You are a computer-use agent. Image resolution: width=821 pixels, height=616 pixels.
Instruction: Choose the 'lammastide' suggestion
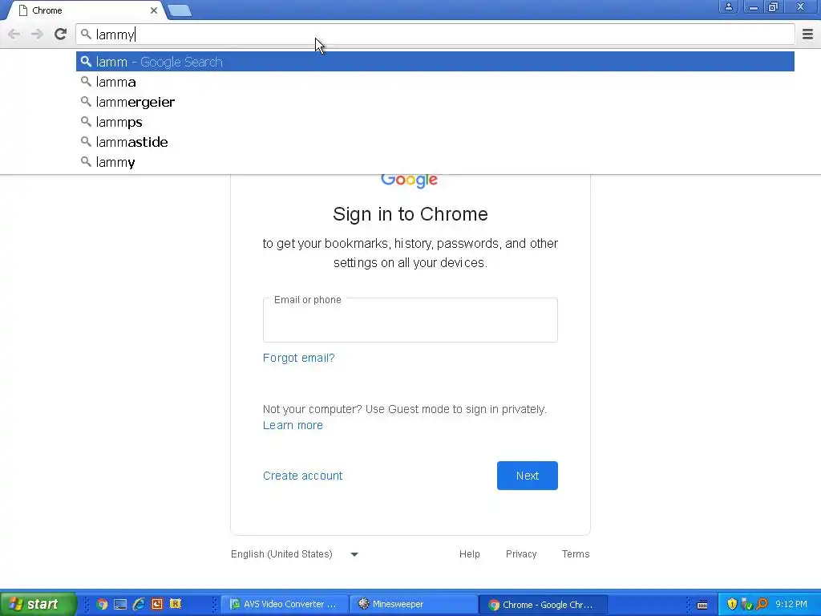(435, 142)
